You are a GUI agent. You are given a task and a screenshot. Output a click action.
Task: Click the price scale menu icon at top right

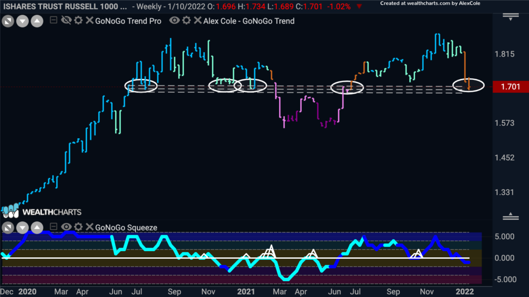[511, 16]
